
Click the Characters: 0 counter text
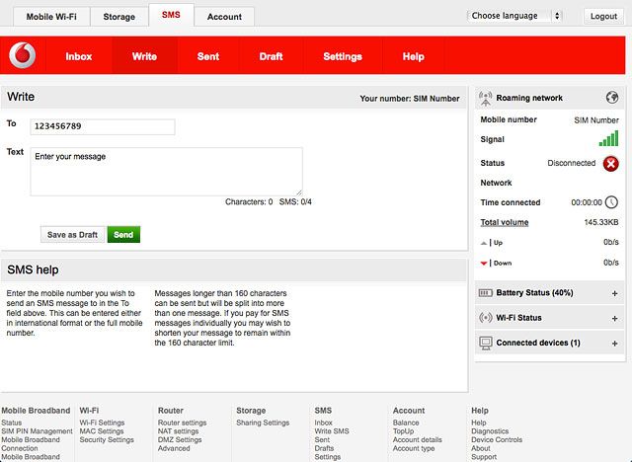point(249,201)
